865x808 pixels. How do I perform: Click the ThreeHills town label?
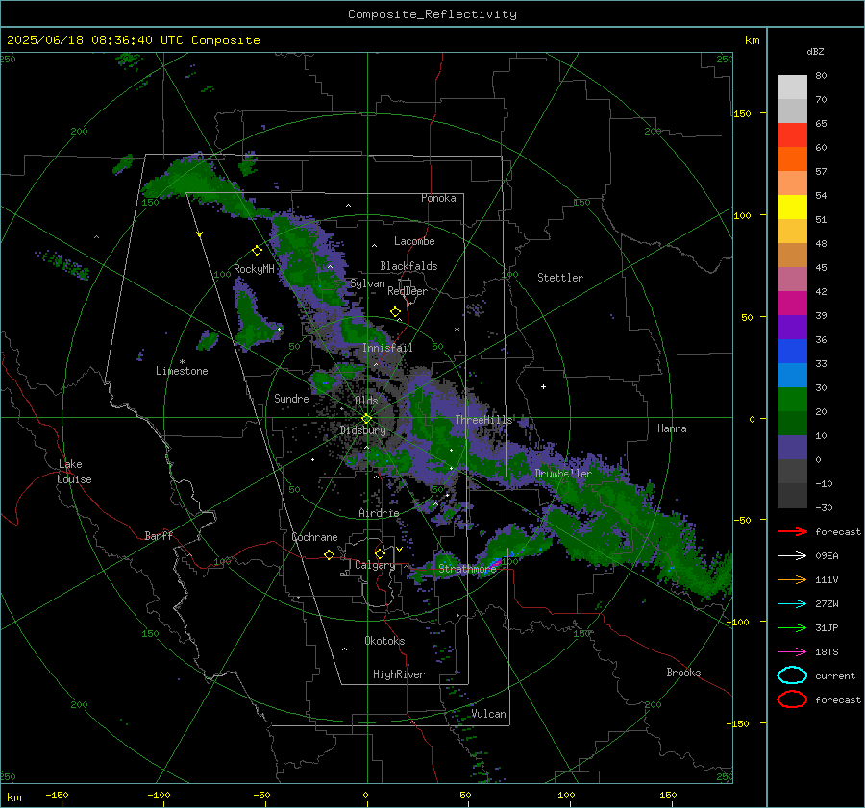tap(483, 420)
